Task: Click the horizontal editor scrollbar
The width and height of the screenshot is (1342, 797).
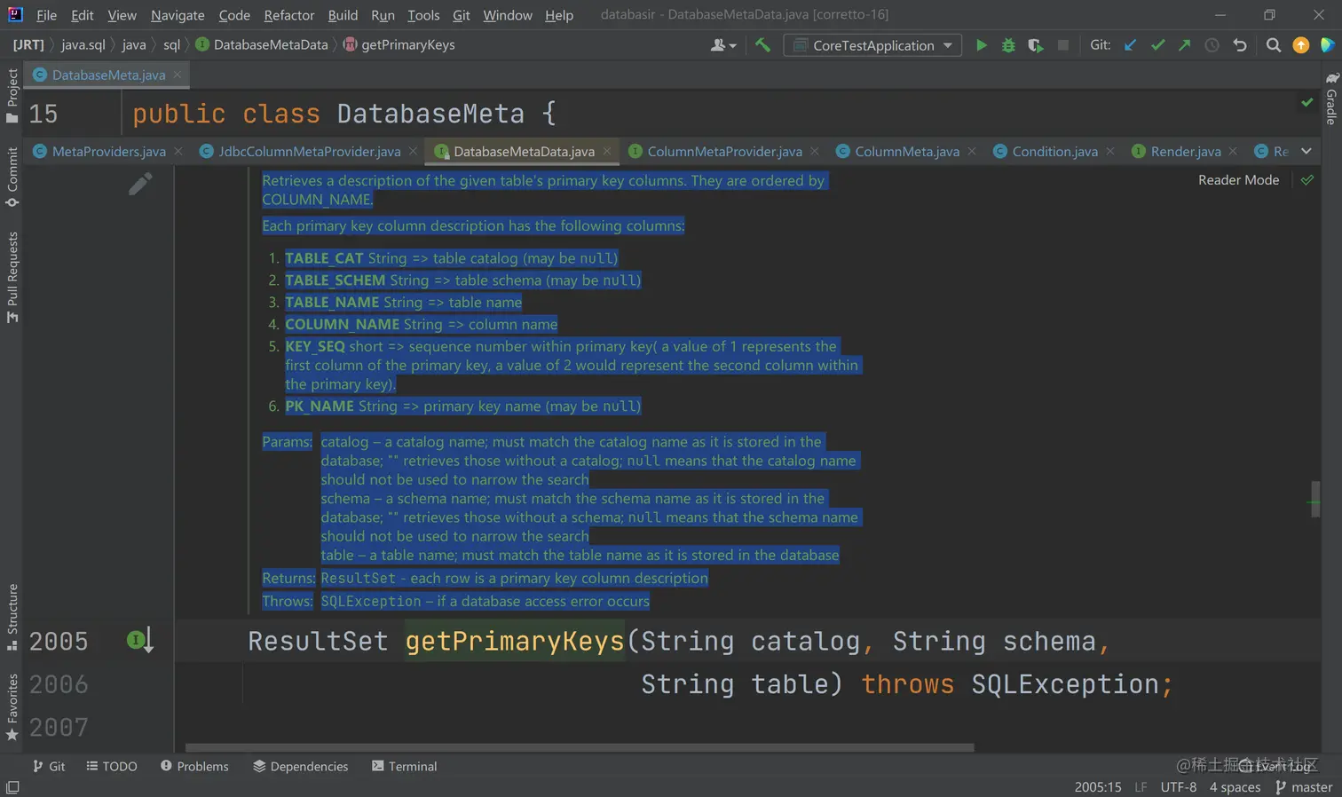Action: point(580,747)
